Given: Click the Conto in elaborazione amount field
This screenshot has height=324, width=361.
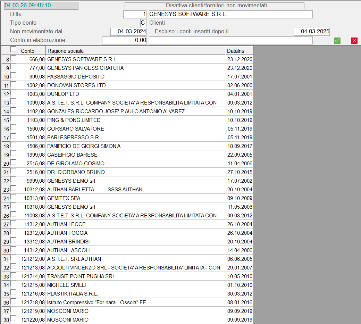Looking at the screenshot, I should click(x=124, y=40).
